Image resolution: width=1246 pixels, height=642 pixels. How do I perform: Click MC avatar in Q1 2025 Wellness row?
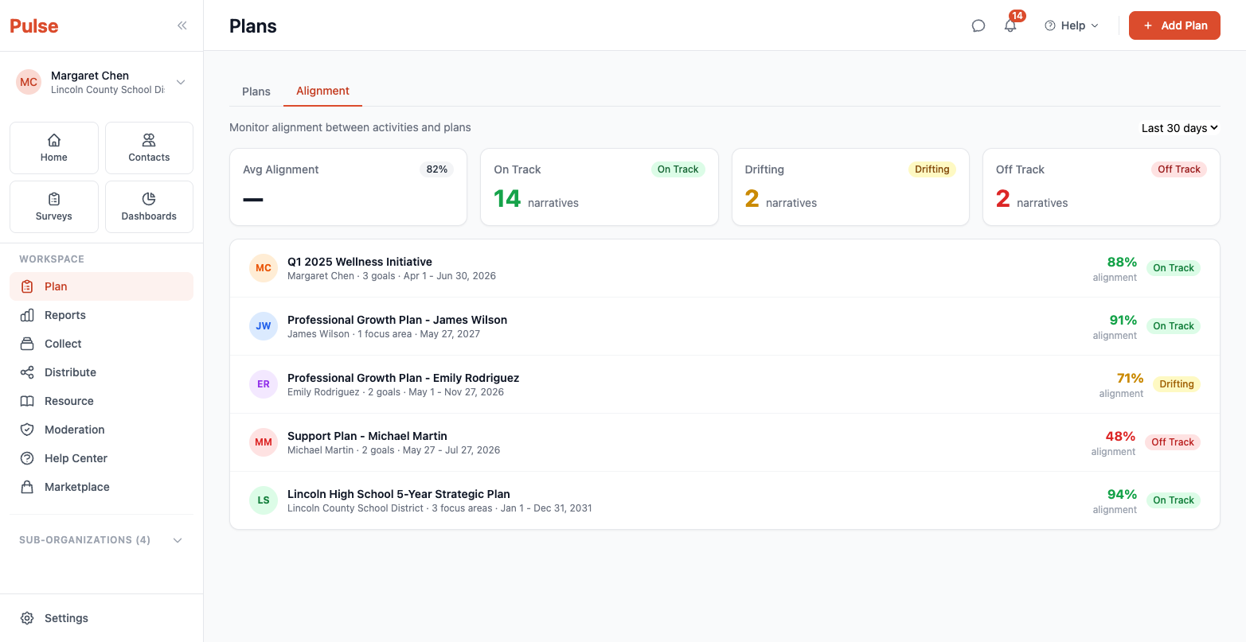pyautogui.click(x=264, y=268)
